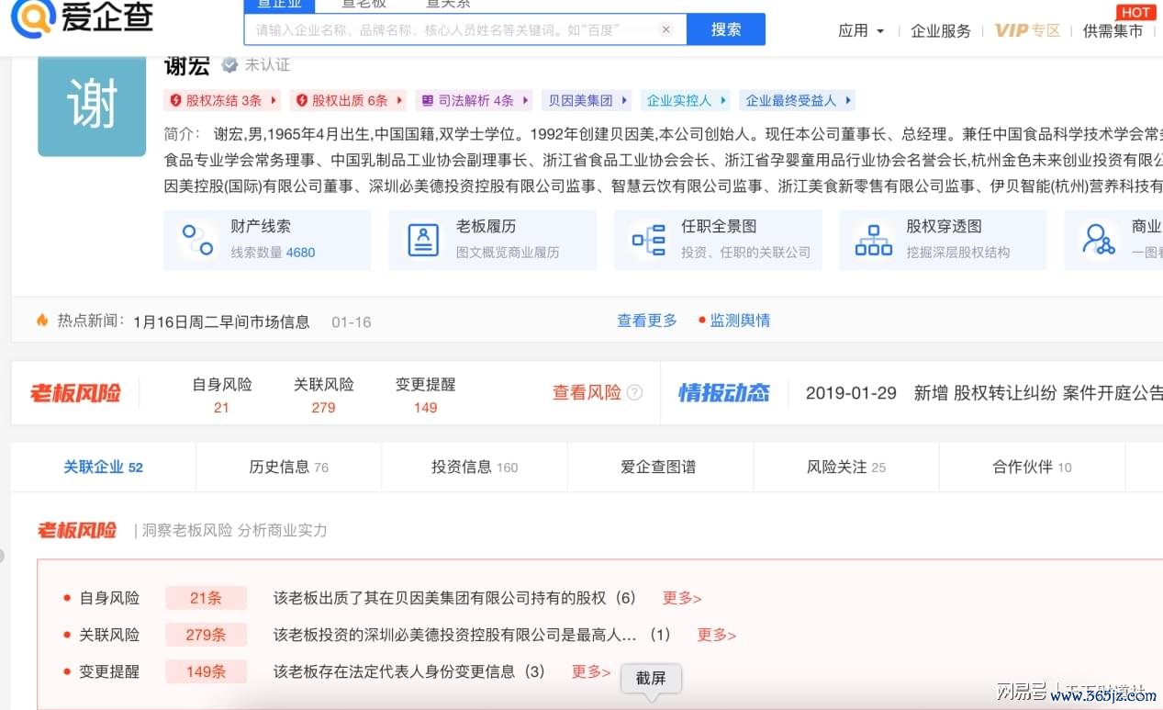The height and width of the screenshot is (710, 1163).
Task: Open the 商业 relations card icon
Action: (x=1098, y=240)
